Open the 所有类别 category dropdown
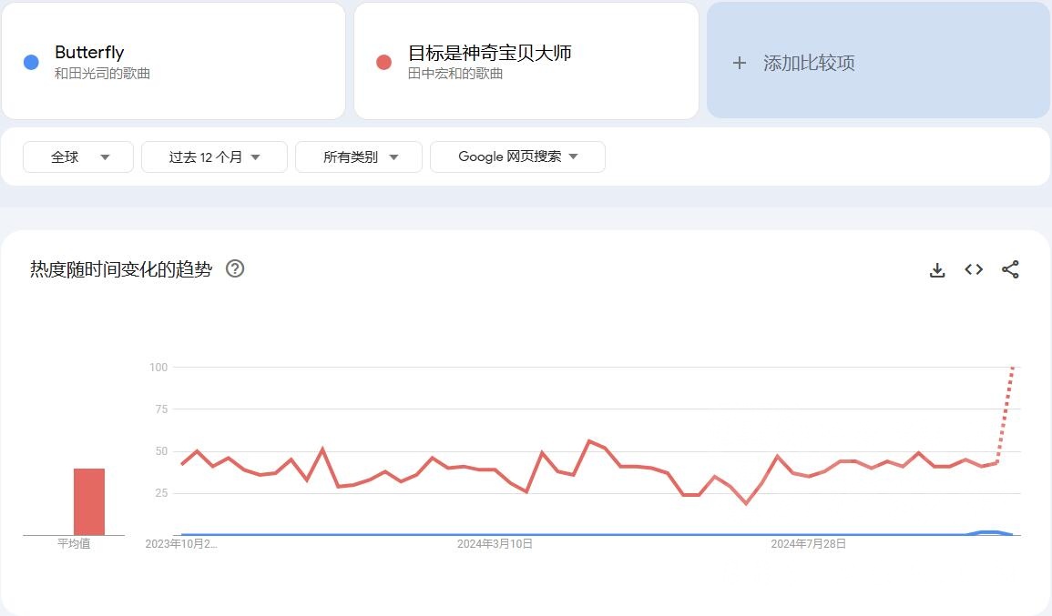The width and height of the screenshot is (1052, 616). point(359,157)
